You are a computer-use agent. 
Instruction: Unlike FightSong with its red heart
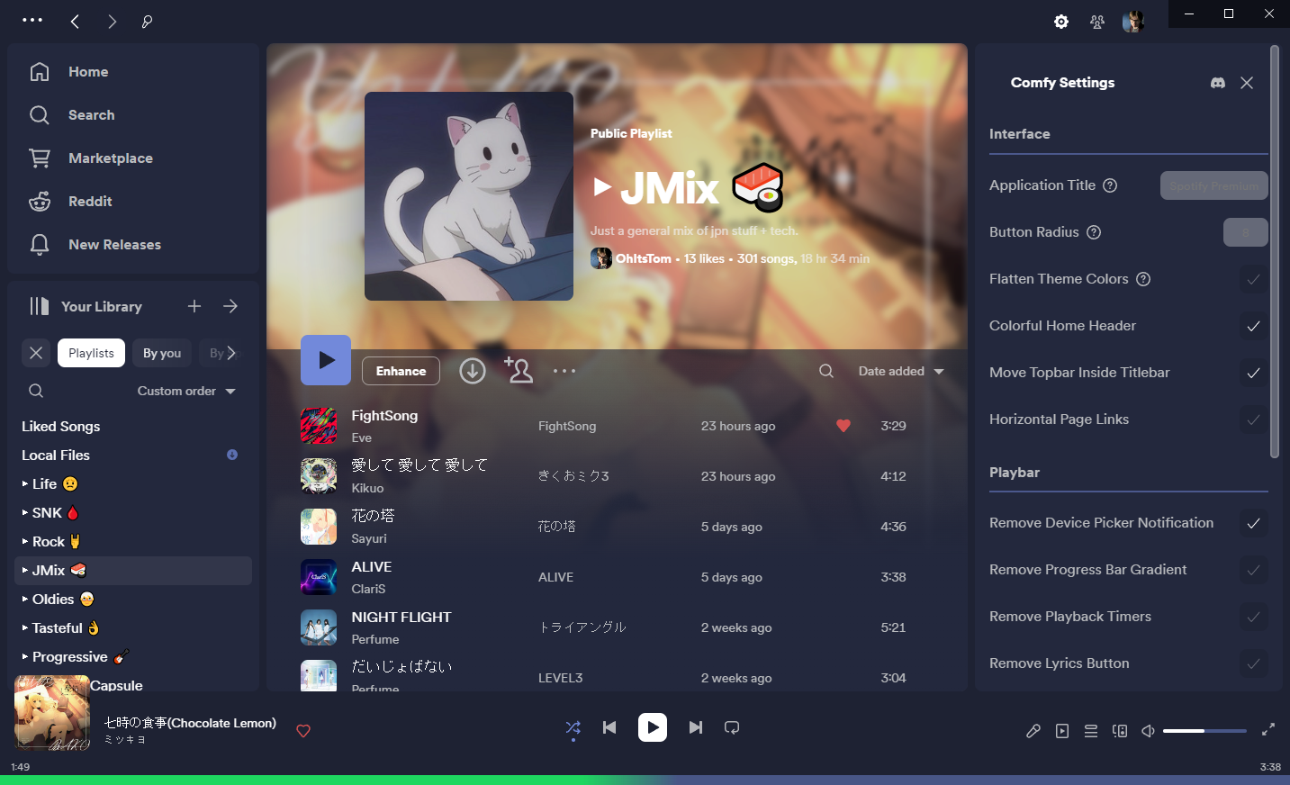pos(843,426)
